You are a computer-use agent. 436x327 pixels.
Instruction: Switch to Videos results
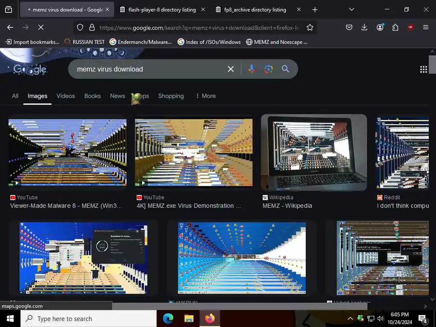tap(66, 96)
